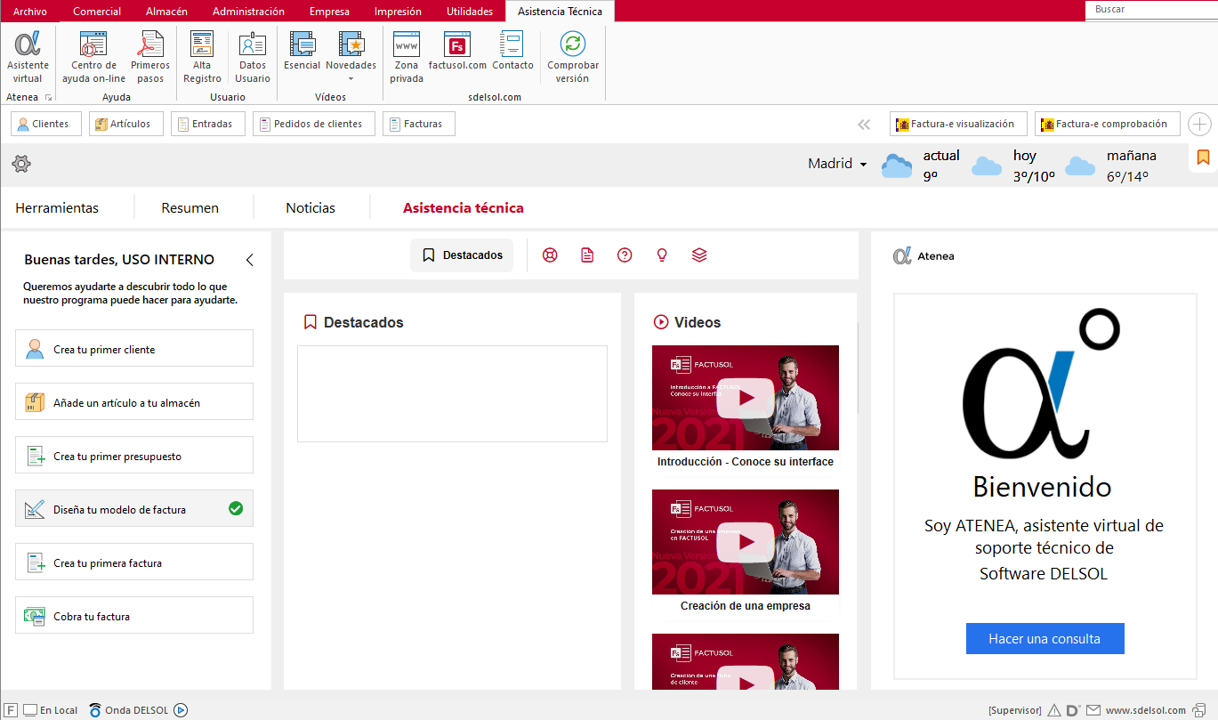
Task: Click the Destacados filter button
Action: 462,255
